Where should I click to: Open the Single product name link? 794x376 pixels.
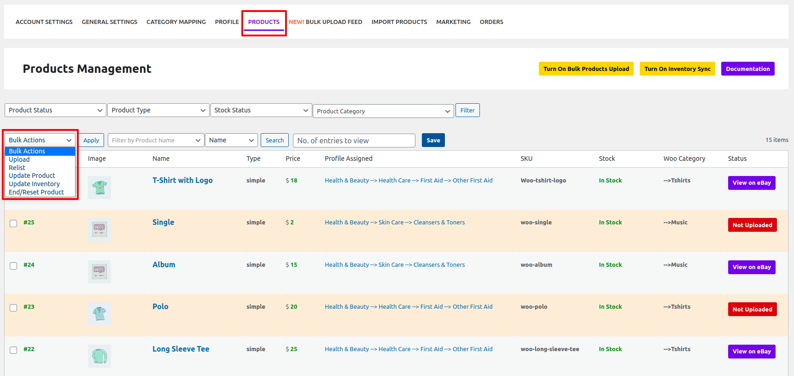[x=163, y=222]
